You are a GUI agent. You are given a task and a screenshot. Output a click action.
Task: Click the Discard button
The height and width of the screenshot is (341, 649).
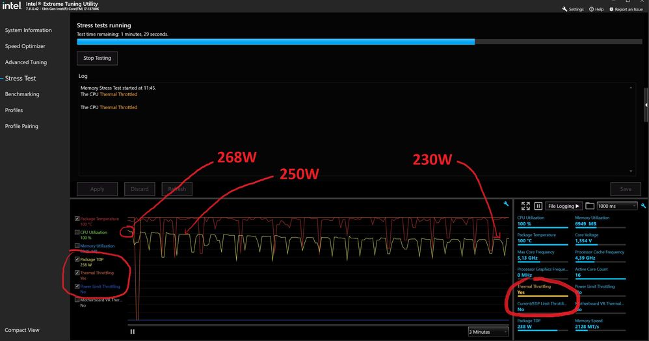click(x=139, y=189)
